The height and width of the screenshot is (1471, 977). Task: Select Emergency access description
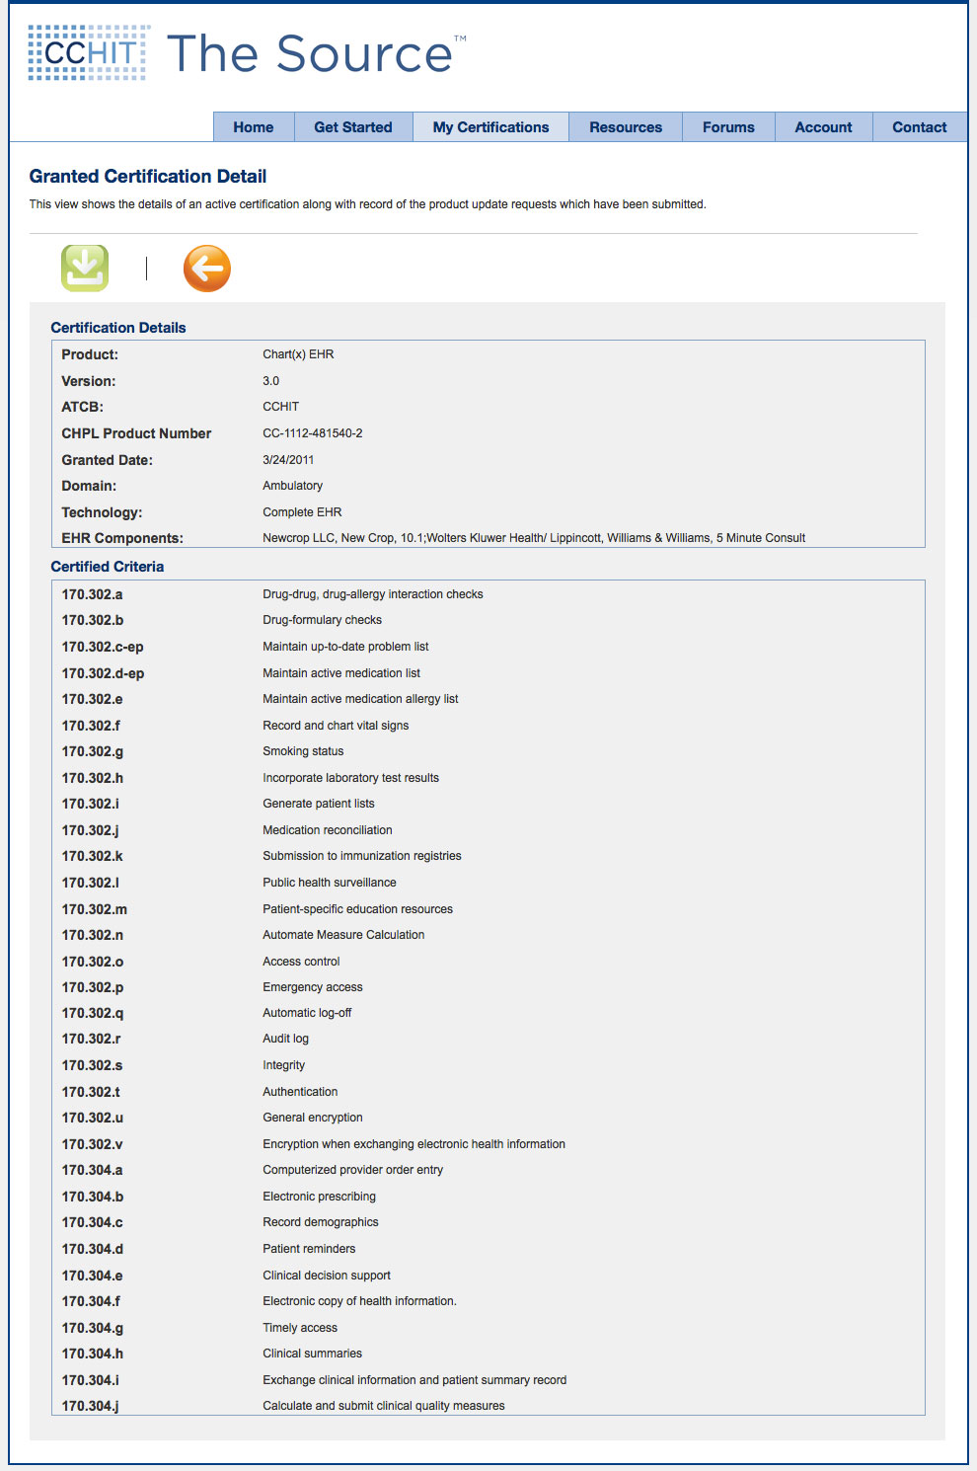tap(313, 987)
